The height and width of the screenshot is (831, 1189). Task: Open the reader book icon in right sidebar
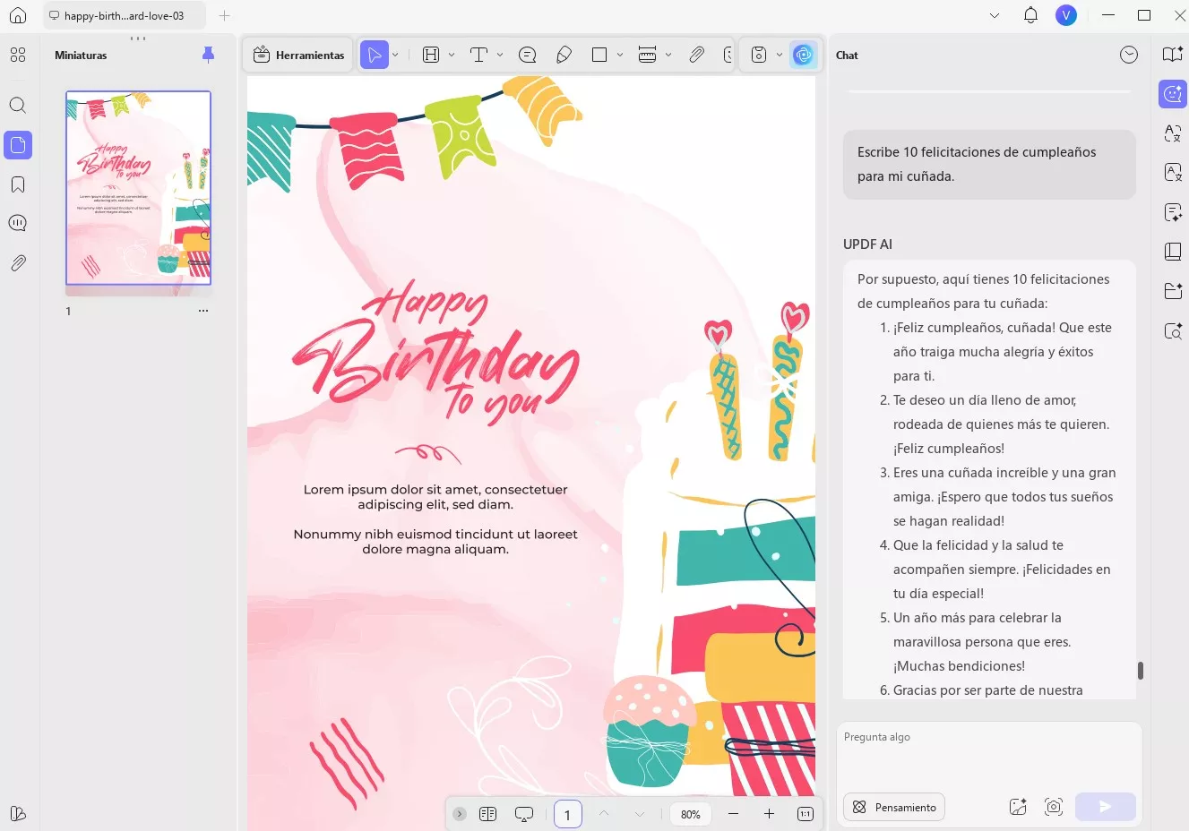coord(1173,55)
